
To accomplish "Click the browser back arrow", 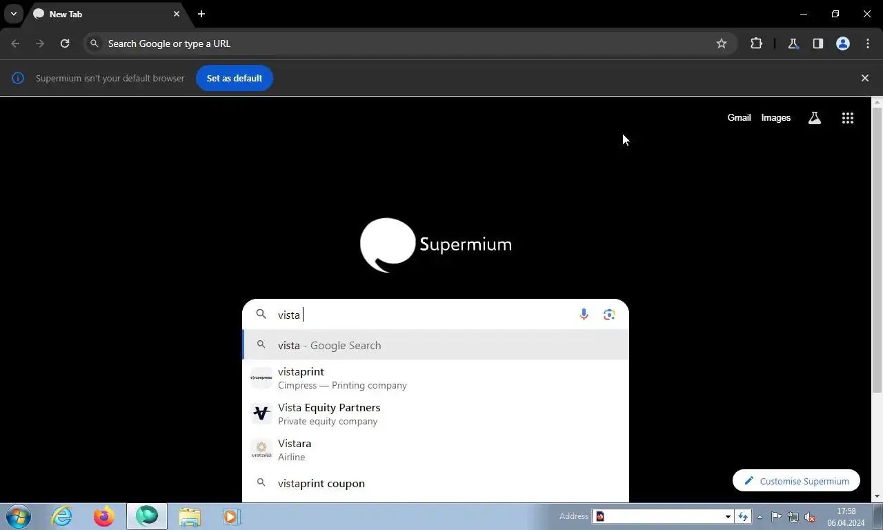I will click(x=15, y=43).
